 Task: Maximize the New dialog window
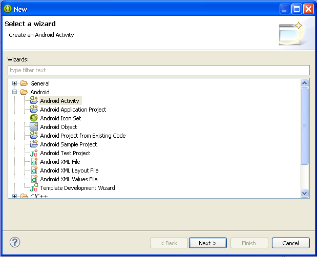point(297,9)
